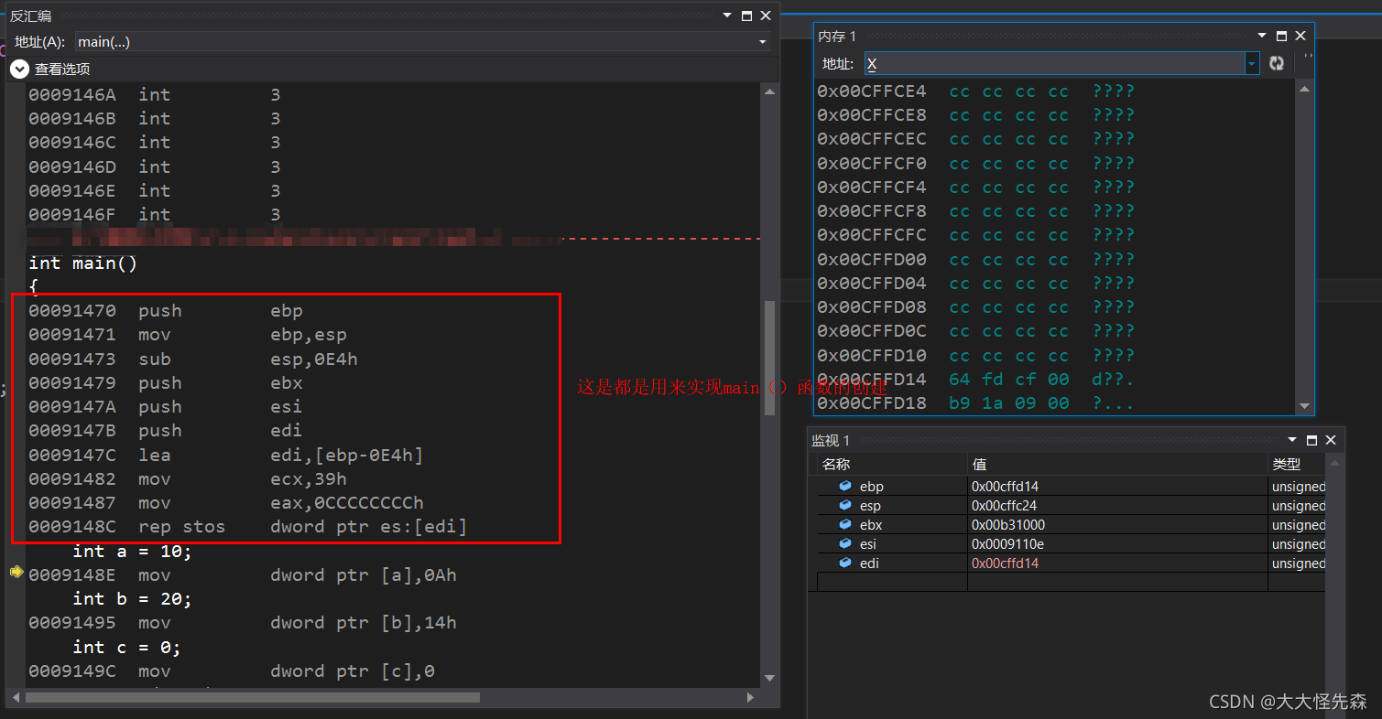
Task: Click the 'mov dword ptr [c],0' instruction
Action: 232,671
